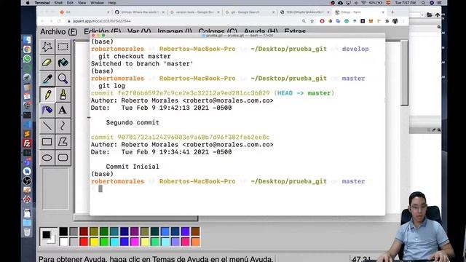Viewport: 466px width, 262px height.
Task: Choose the Ellipse shape tool
Action: [47, 157]
